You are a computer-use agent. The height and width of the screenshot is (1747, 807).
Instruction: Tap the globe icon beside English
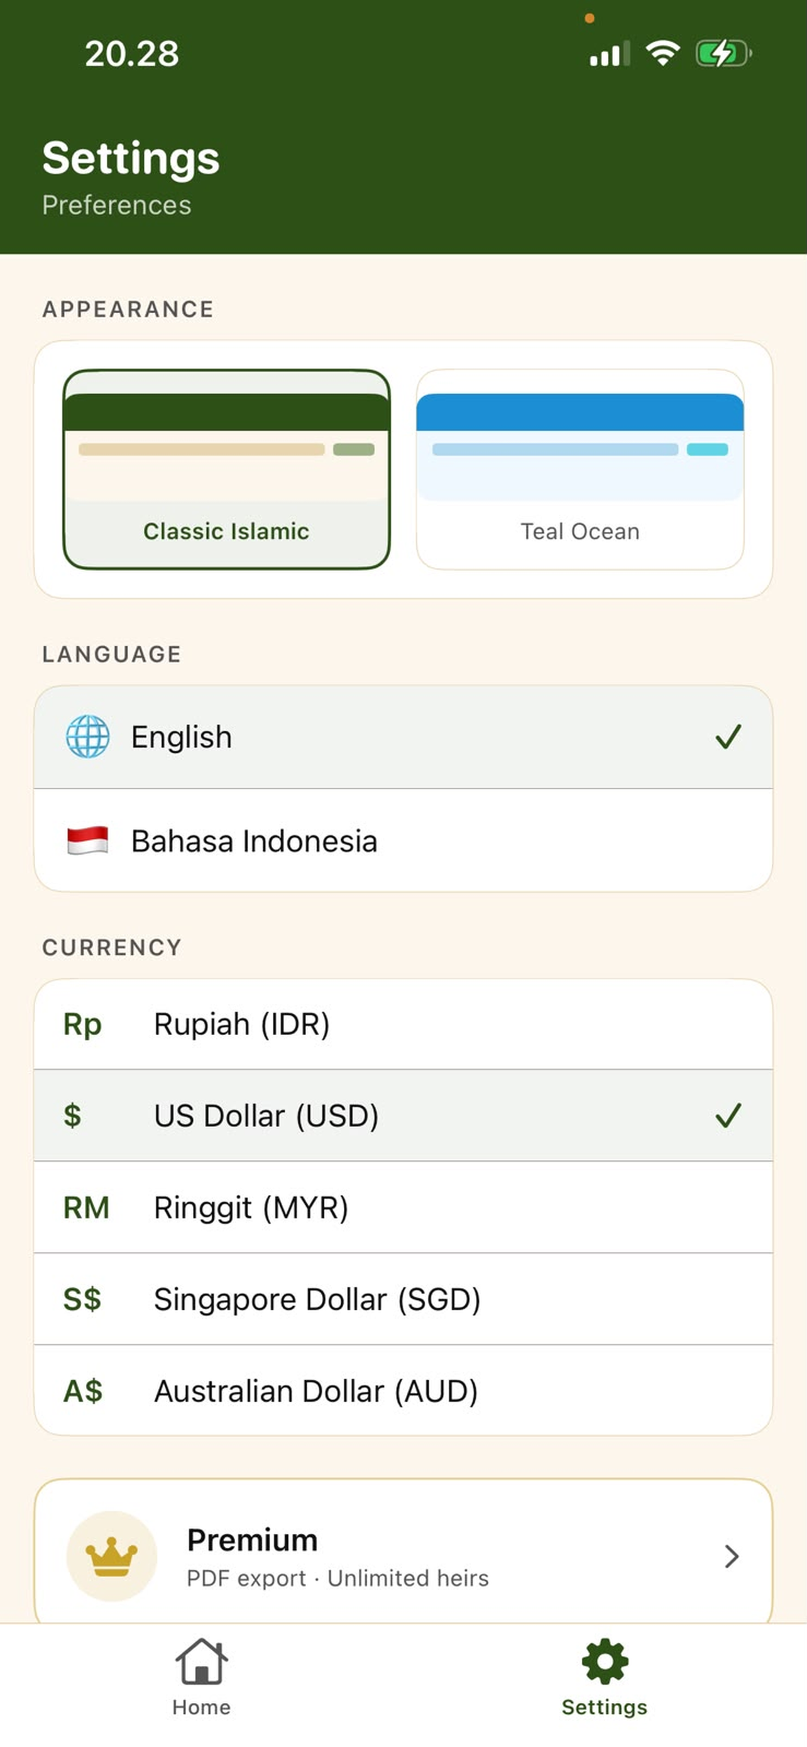coord(87,736)
